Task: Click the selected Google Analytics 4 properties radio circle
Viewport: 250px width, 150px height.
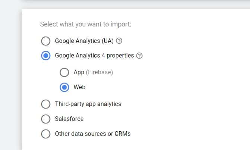Action: pyautogui.click(x=46, y=56)
